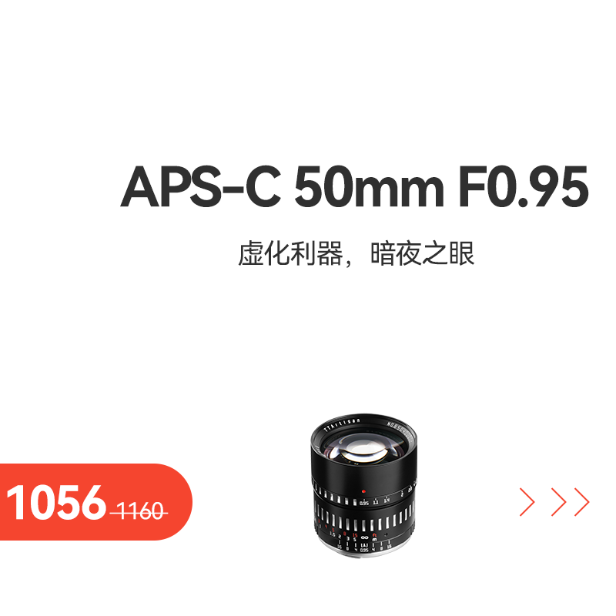The width and height of the screenshot is (616, 616).
Task: Click the 50mm text in headline
Action: click(x=369, y=186)
